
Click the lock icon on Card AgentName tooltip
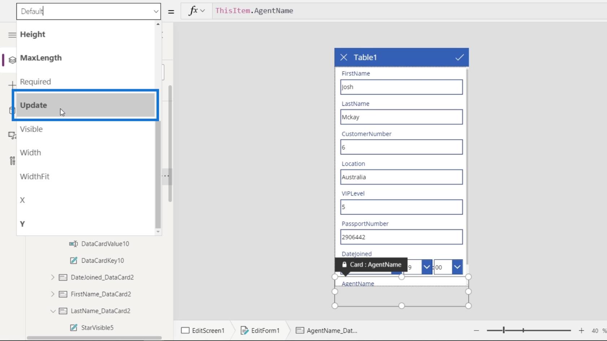344,265
